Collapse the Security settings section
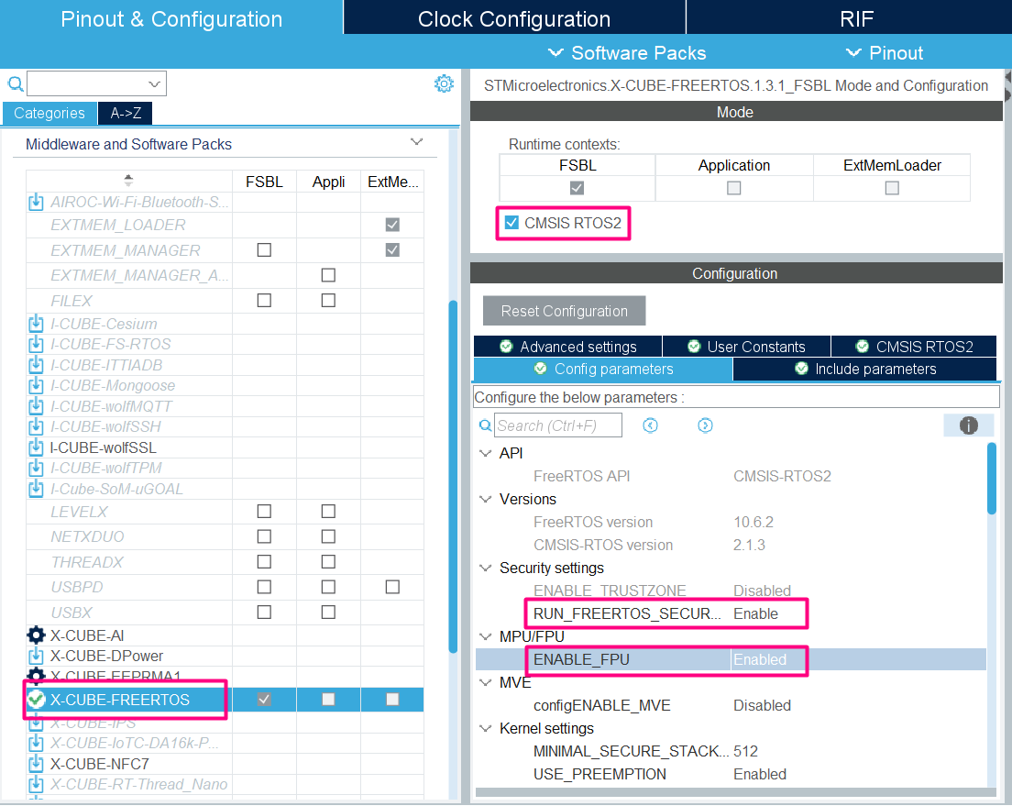Screen dimensions: 1012x806 point(485,568)
